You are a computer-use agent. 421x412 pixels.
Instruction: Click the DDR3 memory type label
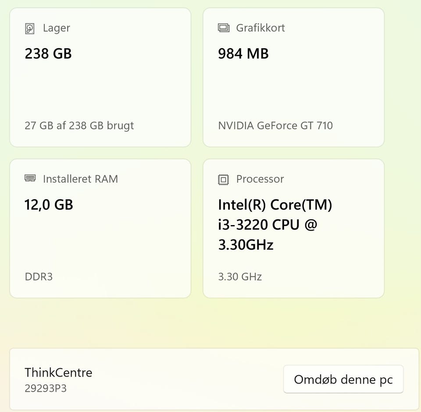coord(39,277)
